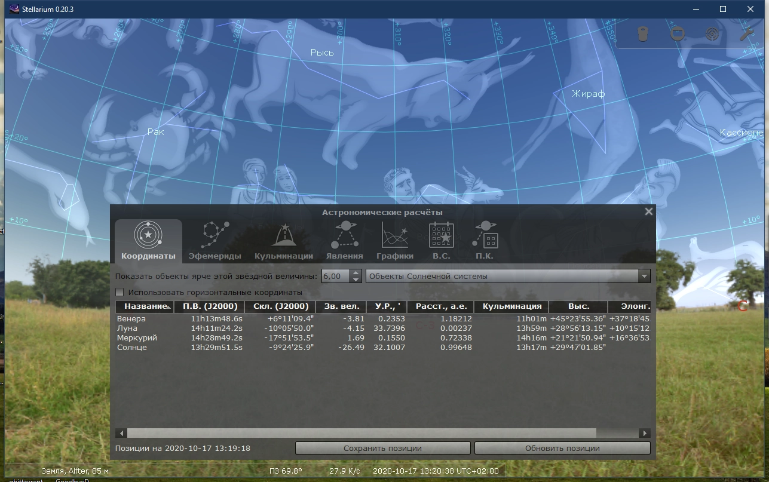Click Сохранить позиции button
Screen dimensions: 769x482
(382, 448)
